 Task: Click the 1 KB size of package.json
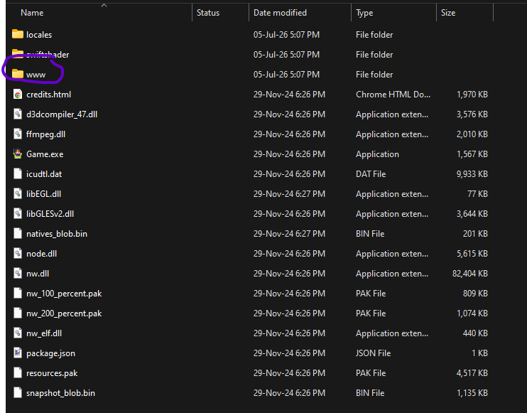pyautogui.click(x=479, y=353)
